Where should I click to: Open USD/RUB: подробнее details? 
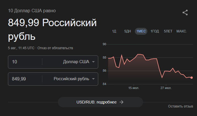tap(100, 102)
